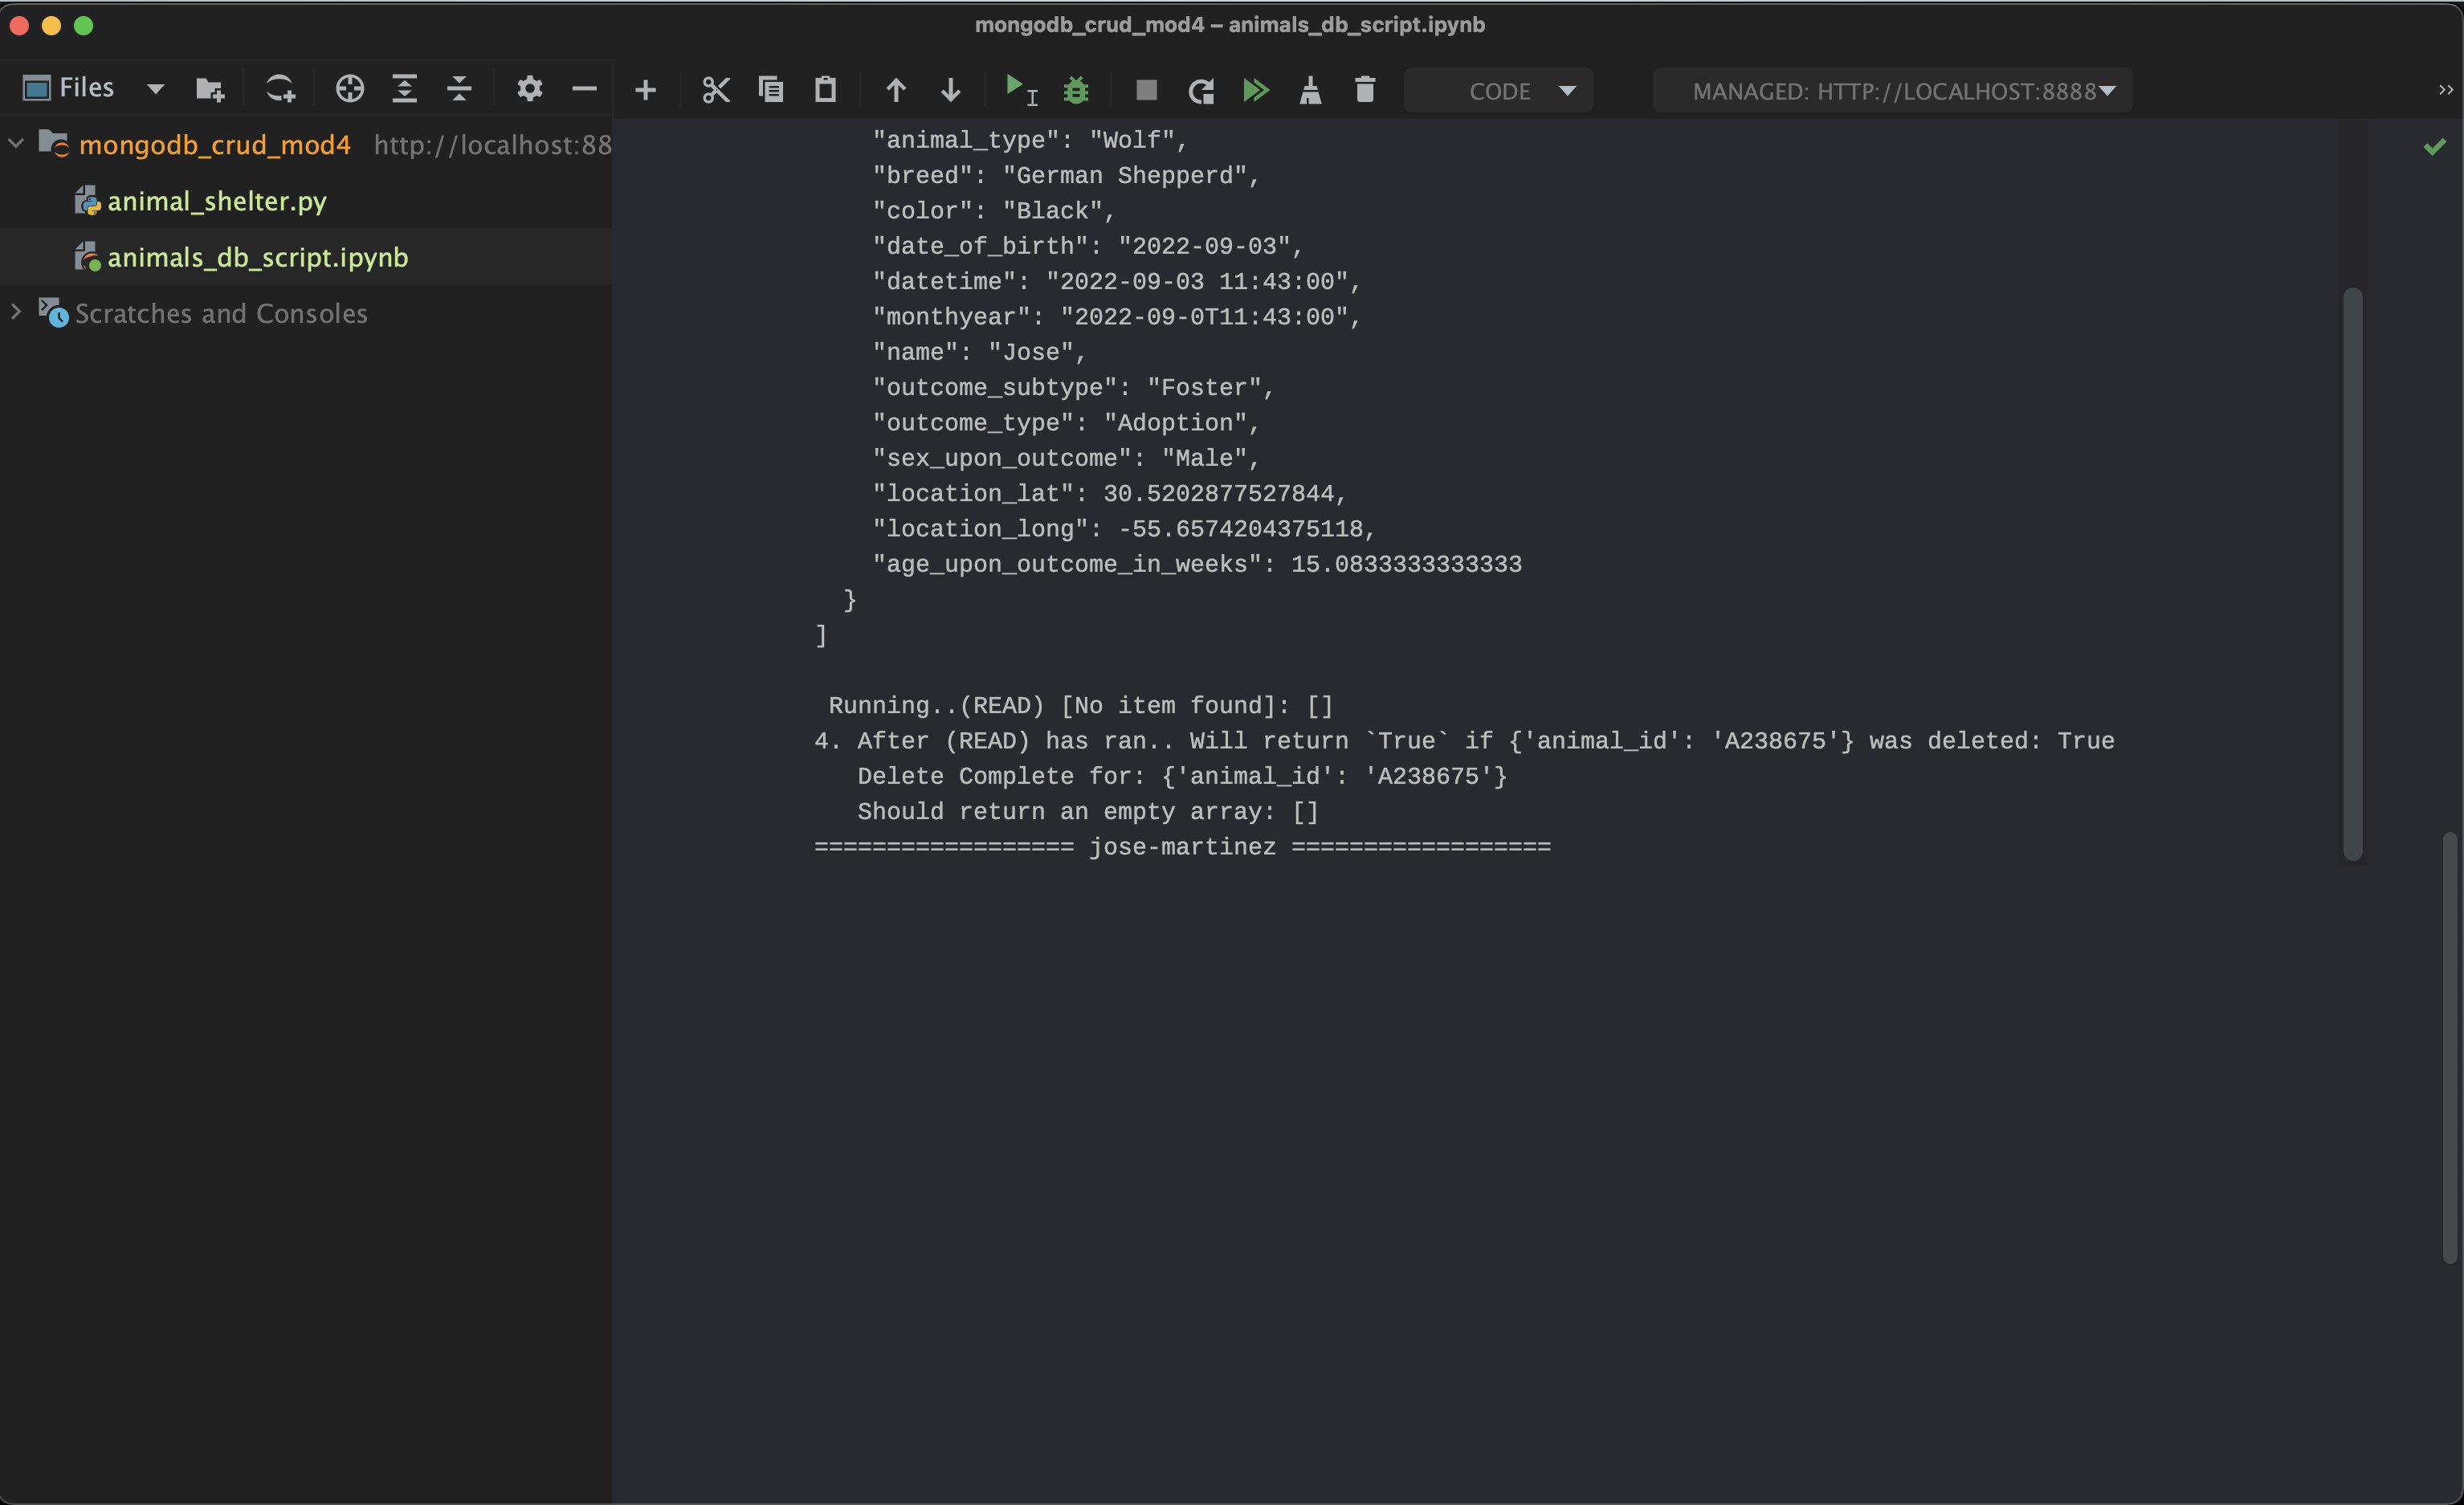Delete the current cell

(1365, 89)
